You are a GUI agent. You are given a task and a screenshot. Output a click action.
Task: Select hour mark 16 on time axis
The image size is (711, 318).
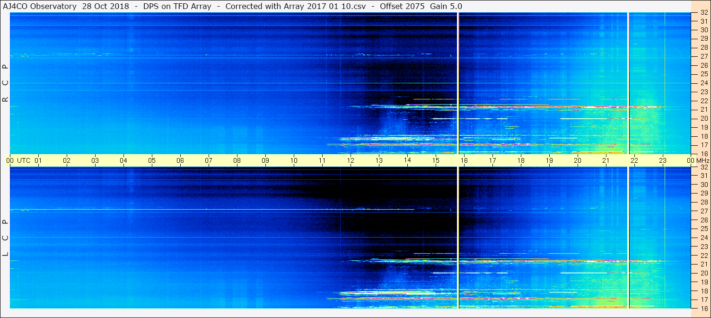coord(464,160)
